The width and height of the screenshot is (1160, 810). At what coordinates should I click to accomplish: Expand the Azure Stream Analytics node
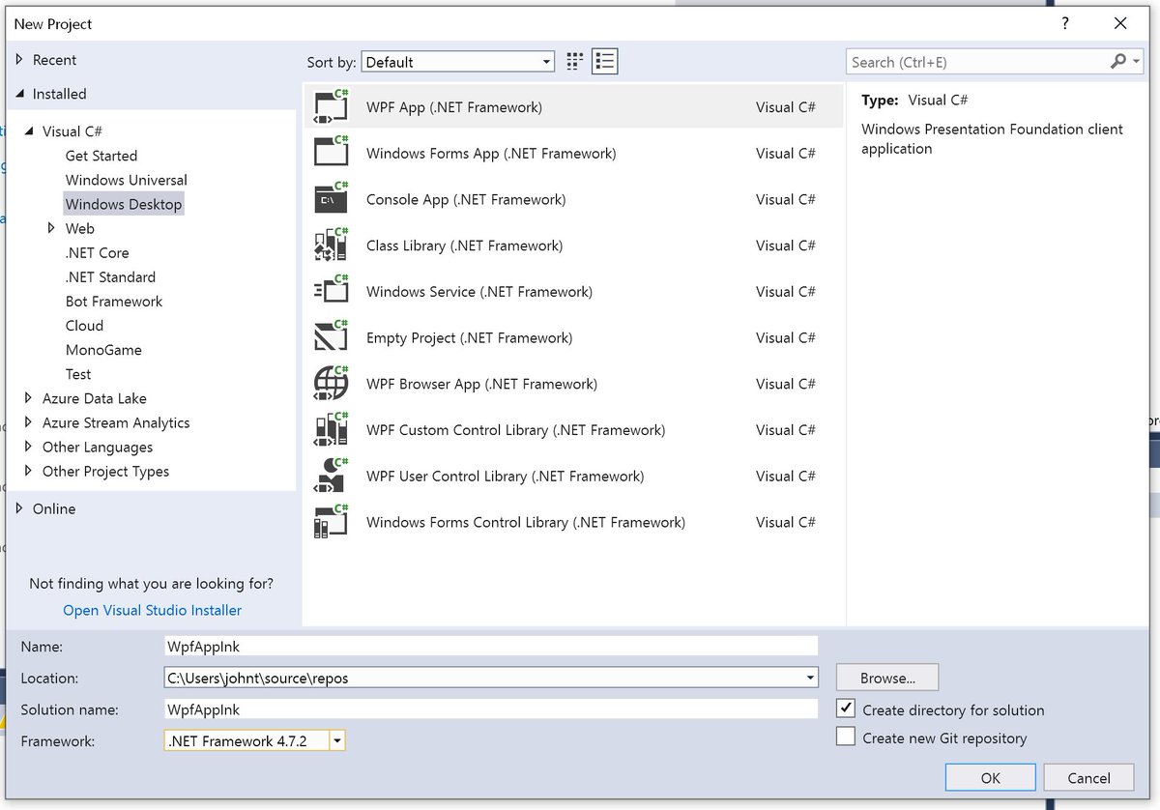point(29,422)
